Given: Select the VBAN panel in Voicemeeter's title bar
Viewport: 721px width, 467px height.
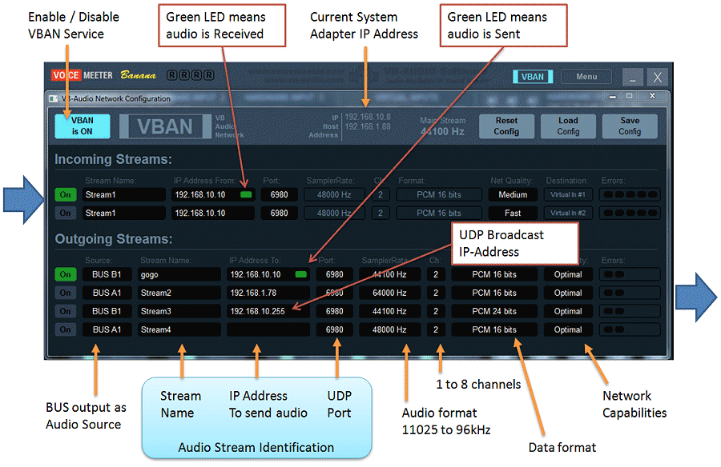Looking at the screenshot, I should click(532, 76).
